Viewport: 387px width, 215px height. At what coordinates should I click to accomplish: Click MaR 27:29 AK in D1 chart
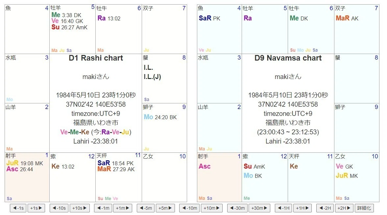(x=116, y=169)
